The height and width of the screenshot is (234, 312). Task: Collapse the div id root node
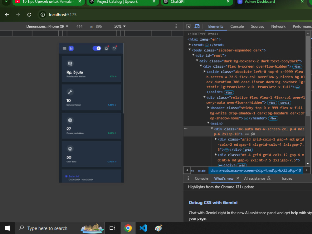(193, 55)
